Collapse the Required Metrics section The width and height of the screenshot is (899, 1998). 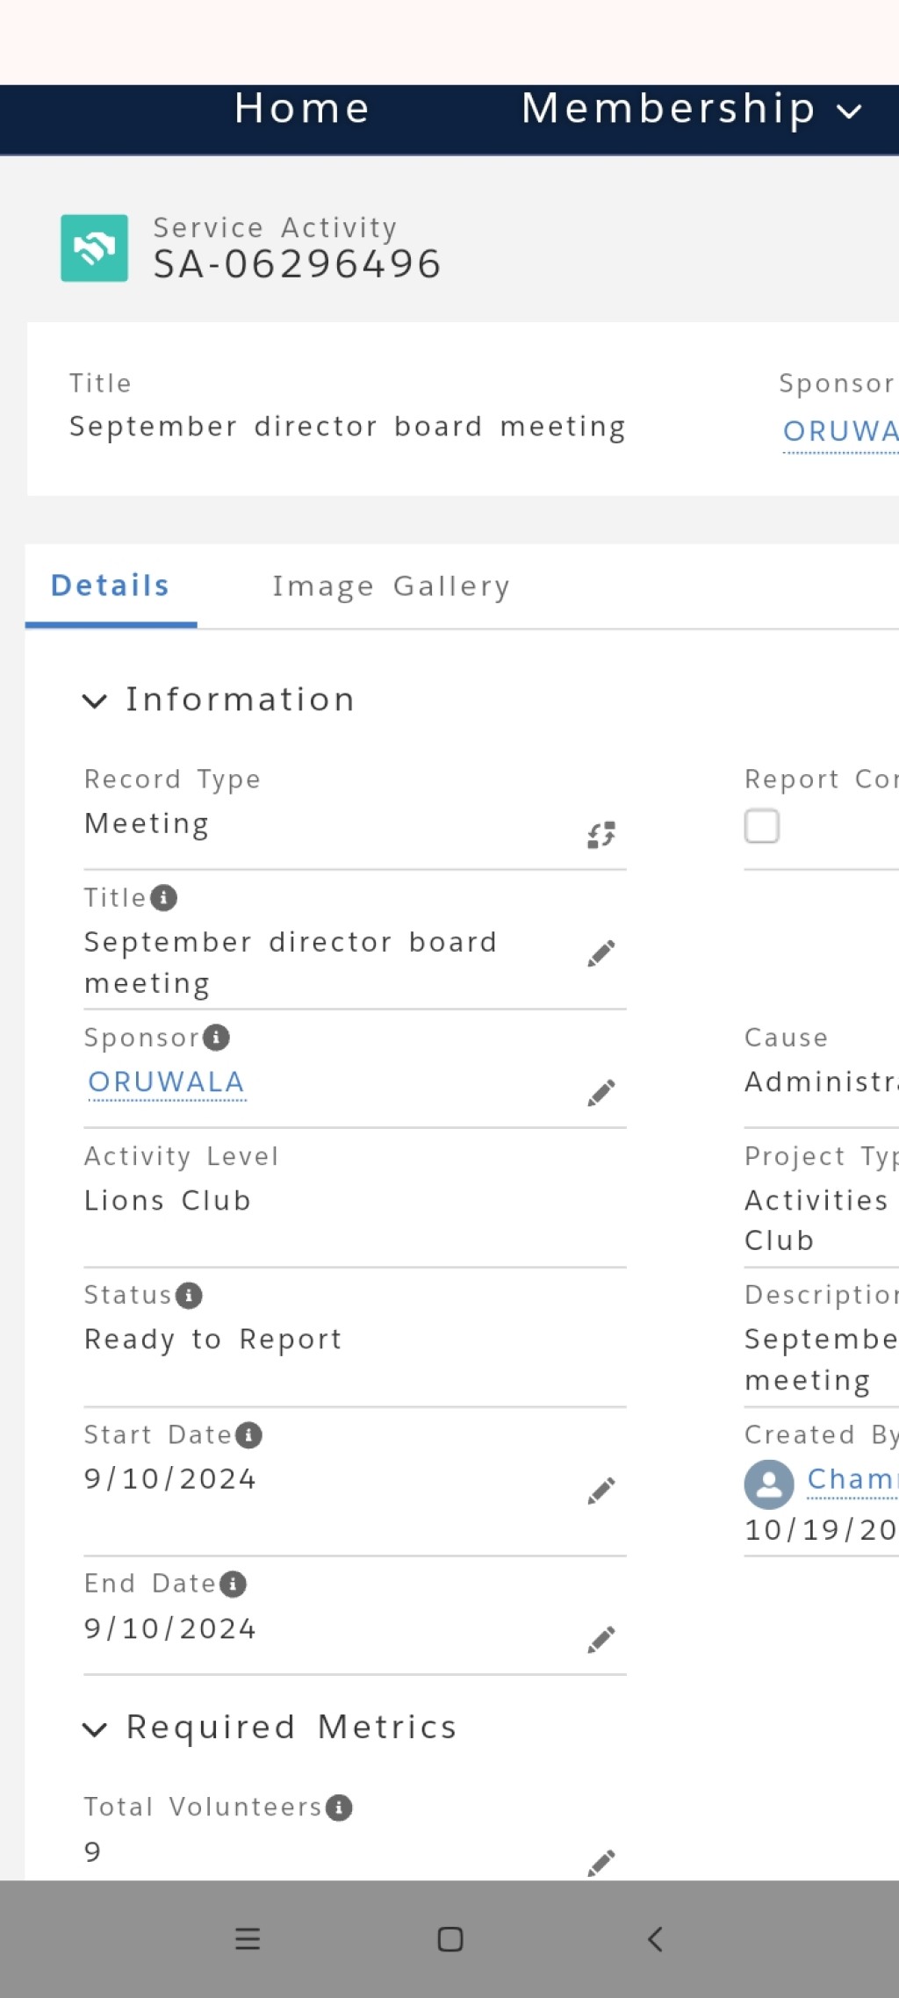point(95,1728)
